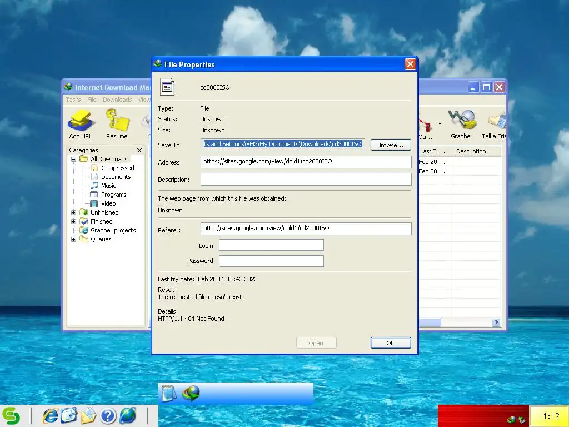The height and width of the screenshot is (427, 569).
Task: Focus the Password field
Action: (x=271, y=261)
